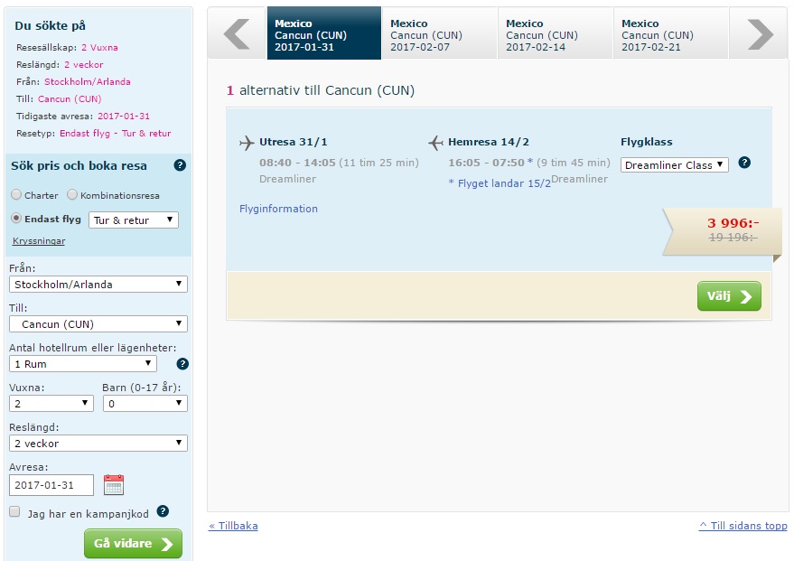Open help icon beside kampanjkod checkbox
The image size is (794, 561).
click(163, 511)
